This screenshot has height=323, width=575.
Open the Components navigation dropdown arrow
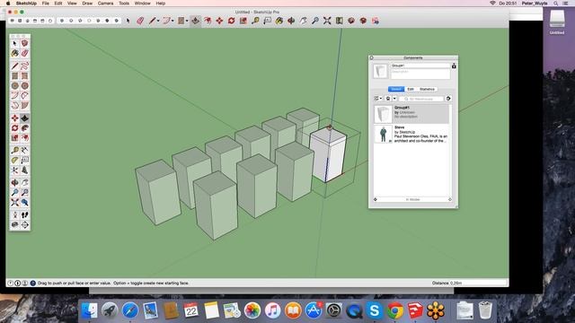394,99
